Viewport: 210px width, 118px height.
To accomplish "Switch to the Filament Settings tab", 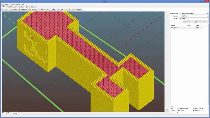I will click(21, 7).
